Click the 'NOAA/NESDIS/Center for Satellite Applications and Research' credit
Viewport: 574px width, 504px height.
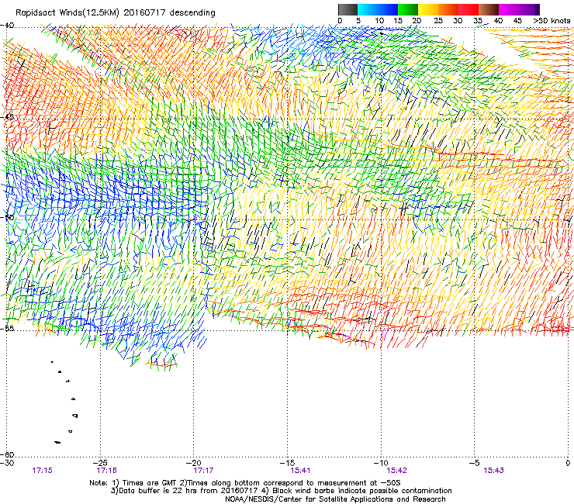(335, 499)
